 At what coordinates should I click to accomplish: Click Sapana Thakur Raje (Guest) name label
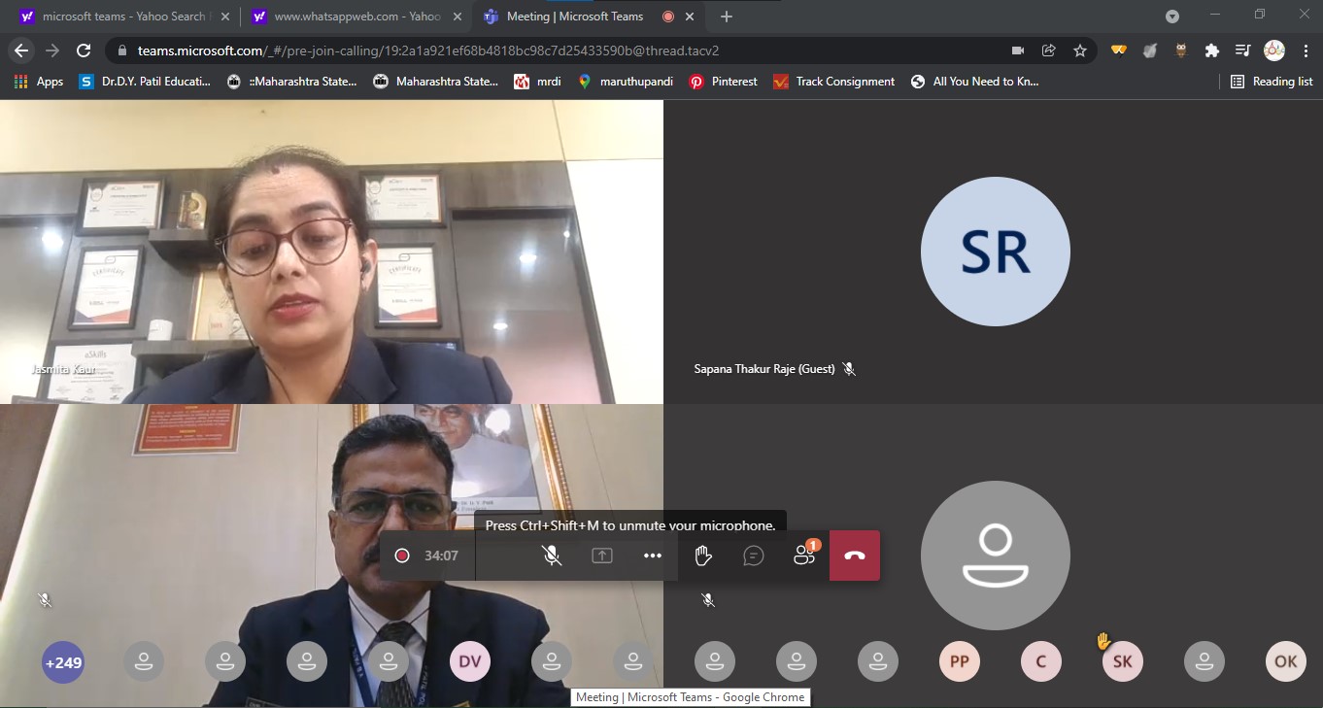tap(764, 369)
